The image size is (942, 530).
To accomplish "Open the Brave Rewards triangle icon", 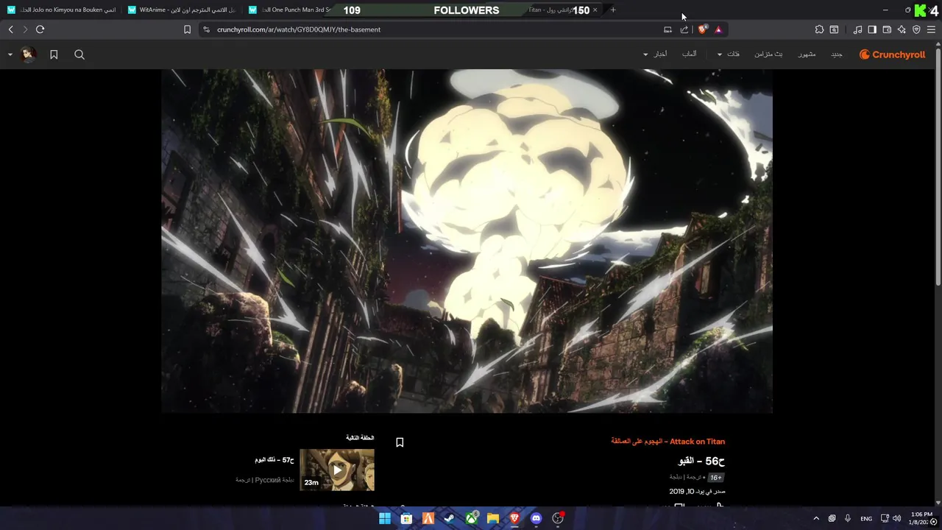I will [x=718, y=29].
